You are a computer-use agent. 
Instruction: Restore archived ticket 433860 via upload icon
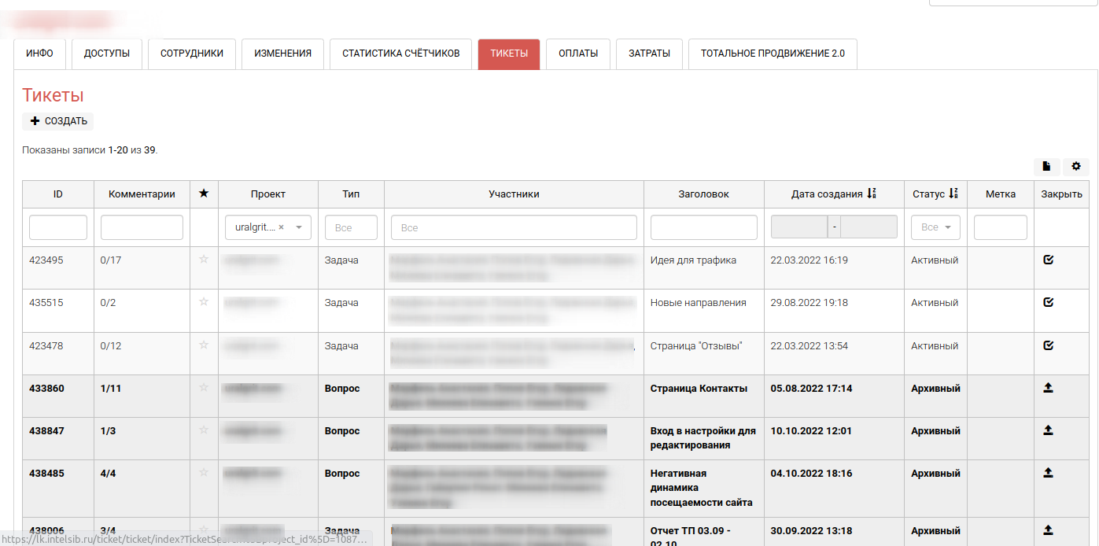click(1048, 388)
